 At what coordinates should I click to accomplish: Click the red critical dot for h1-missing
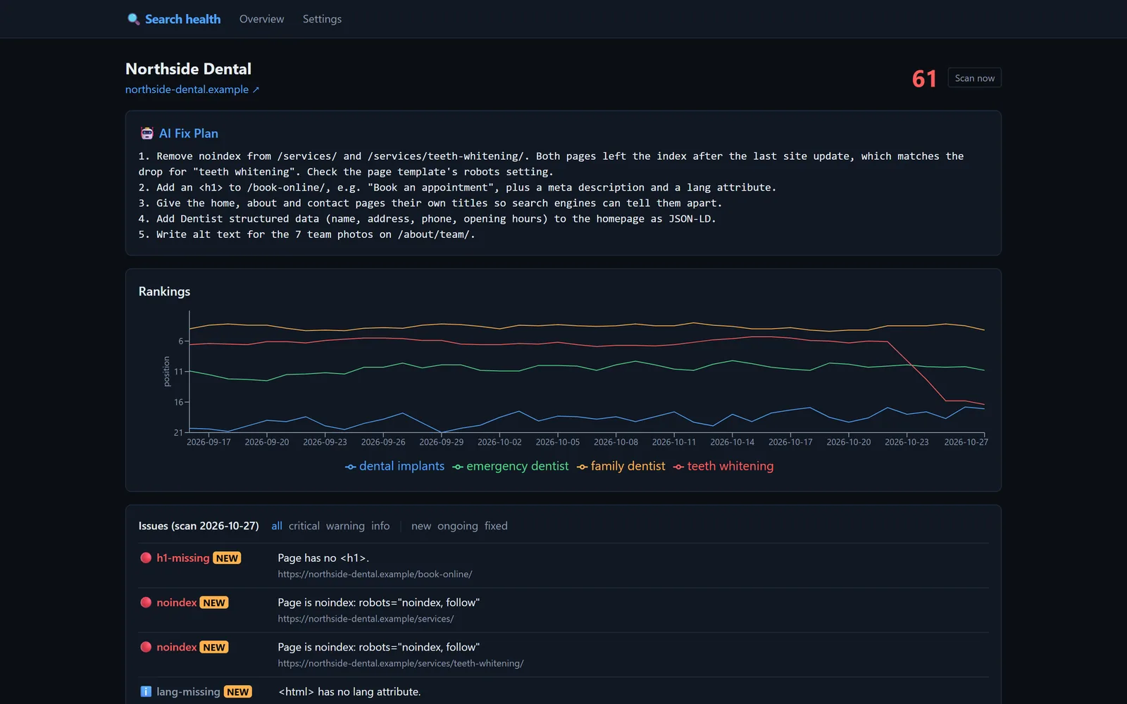(146, 558)
